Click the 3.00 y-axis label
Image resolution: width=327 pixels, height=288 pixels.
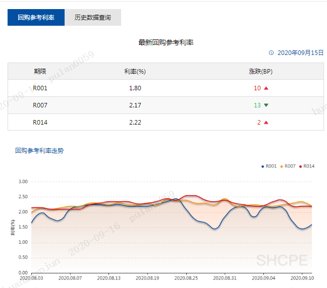(23, 182)
